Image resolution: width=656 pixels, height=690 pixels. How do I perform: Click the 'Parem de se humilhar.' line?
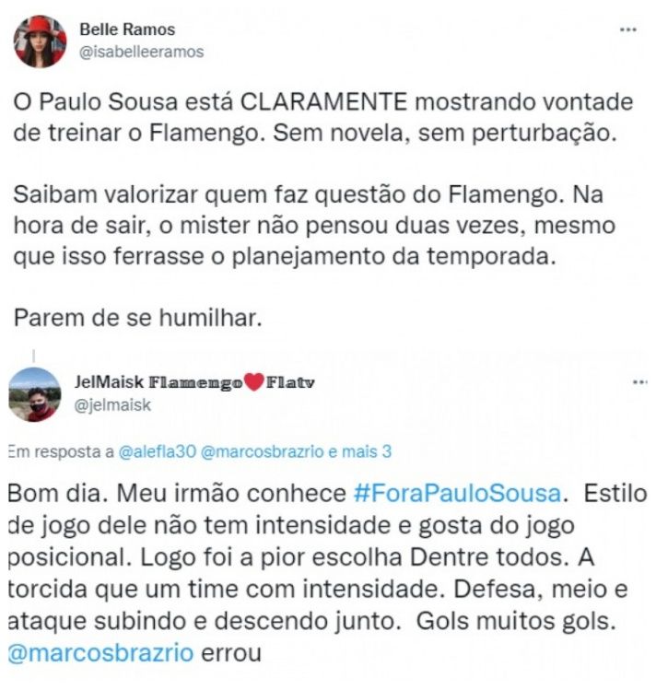(x=137, y=318)
